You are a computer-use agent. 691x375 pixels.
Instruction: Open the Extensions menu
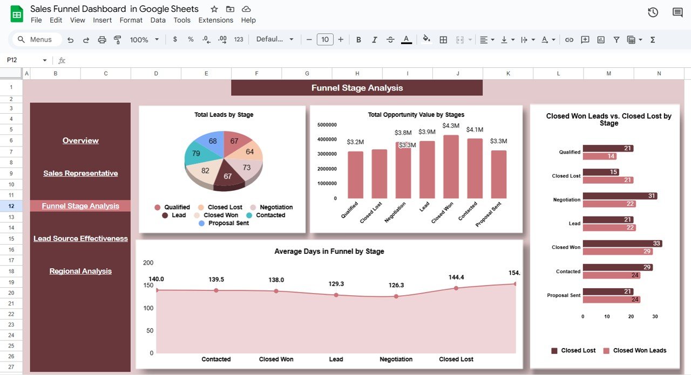pos(215,20)
